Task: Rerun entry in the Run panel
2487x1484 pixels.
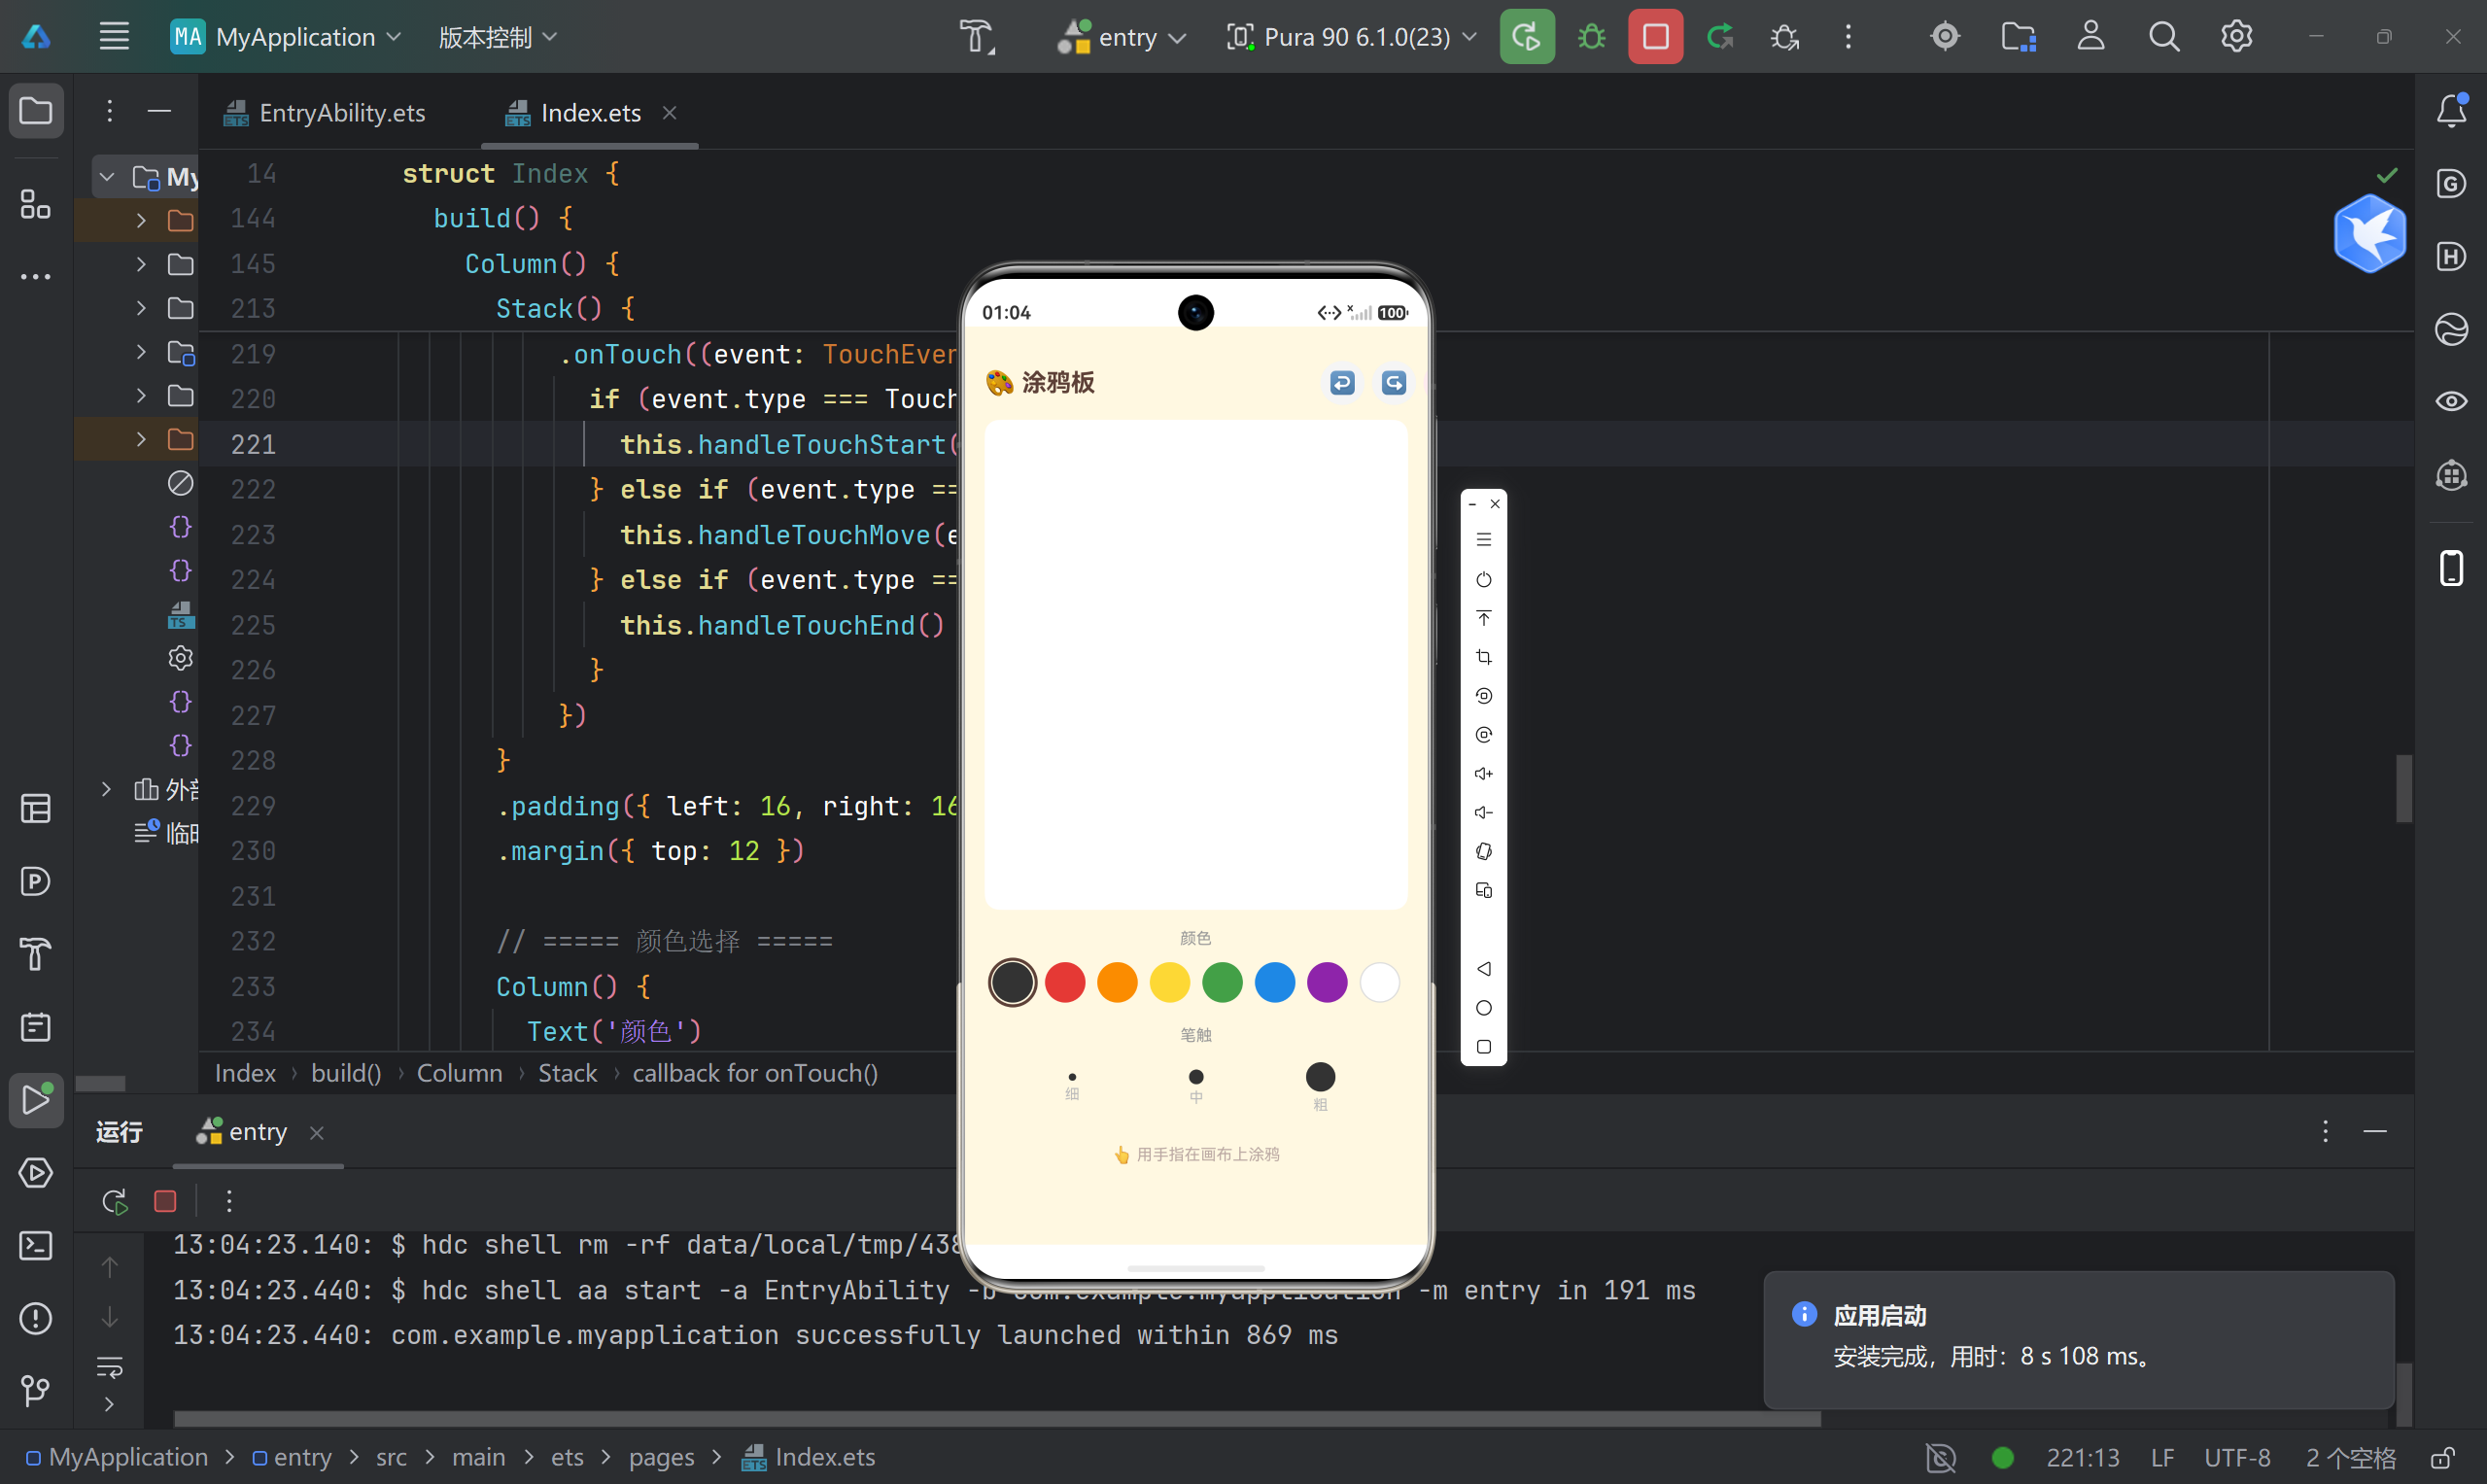Action: 115,1201
